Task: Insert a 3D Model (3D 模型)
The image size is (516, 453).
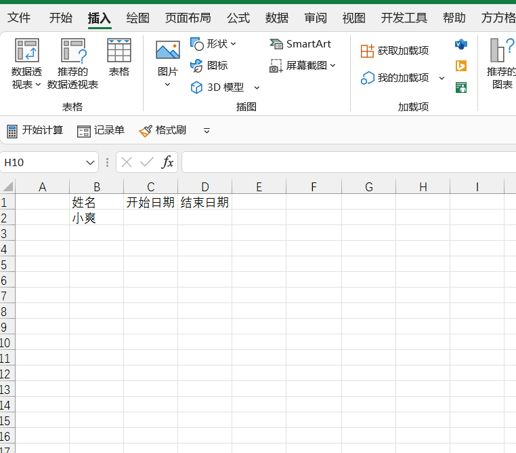Action: pos(217,87)
